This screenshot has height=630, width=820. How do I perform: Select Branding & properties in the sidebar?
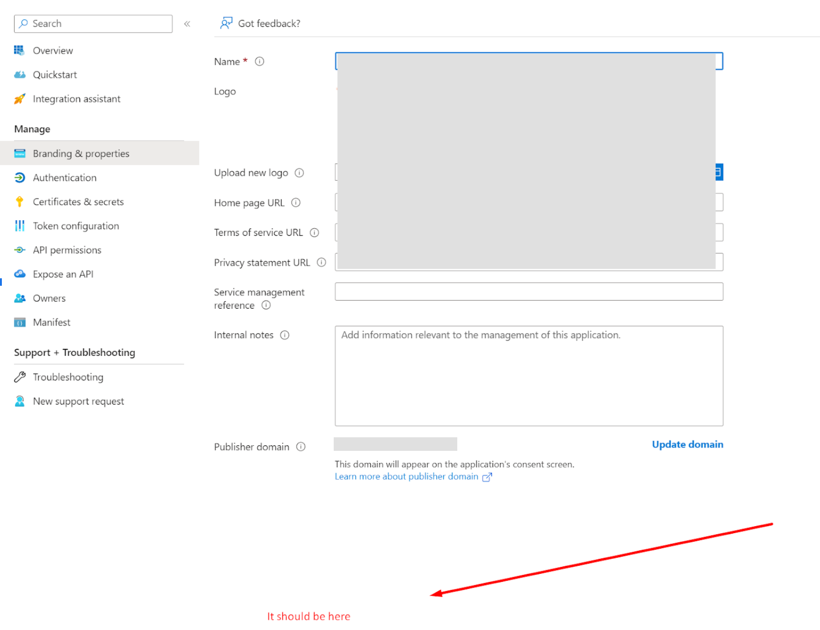81,153
